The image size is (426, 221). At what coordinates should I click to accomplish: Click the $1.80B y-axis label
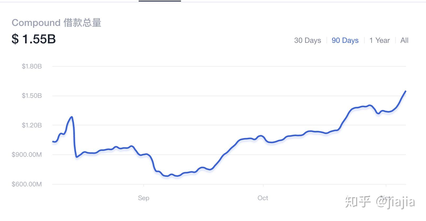32,66
